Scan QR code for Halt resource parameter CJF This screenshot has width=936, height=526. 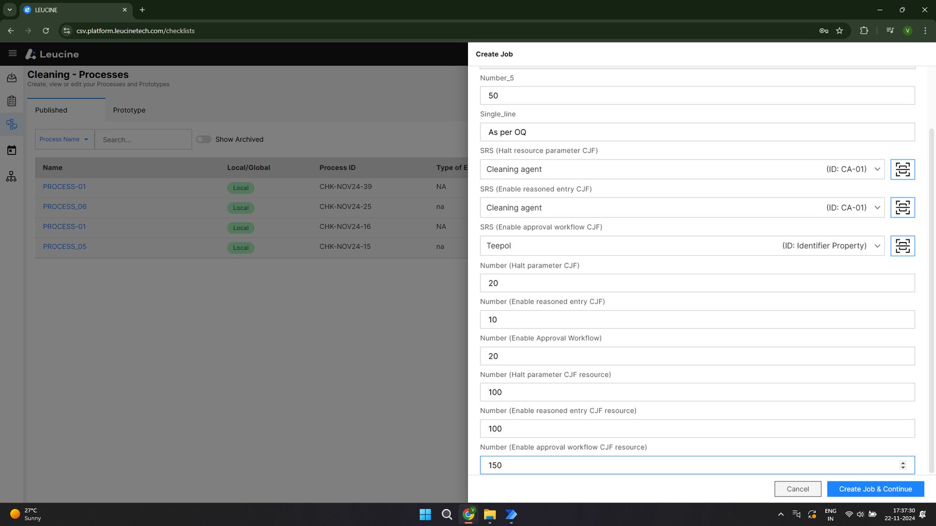pos(903,169)
